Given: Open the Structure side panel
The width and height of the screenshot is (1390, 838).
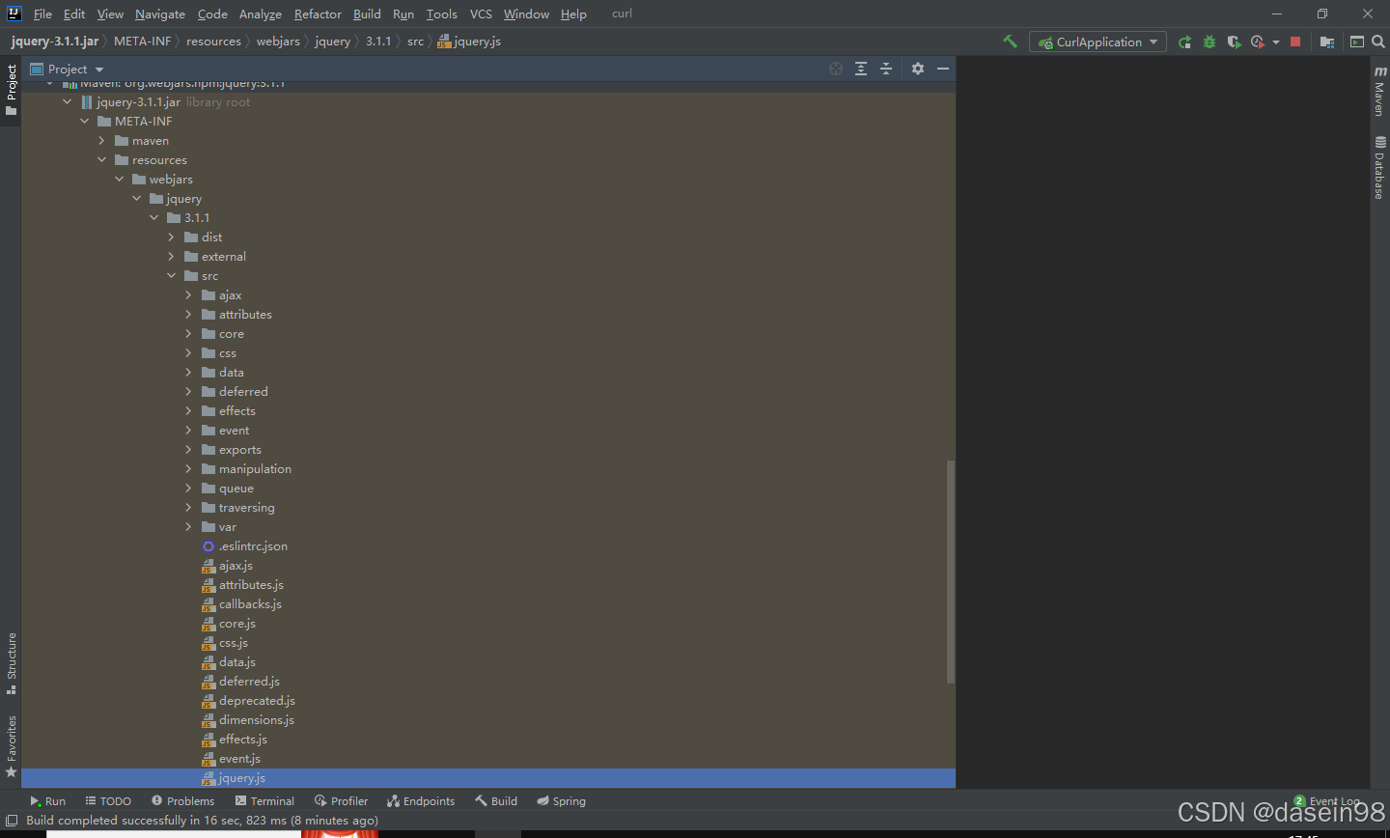Looking at the screenshot, I should tap(12, 663).
